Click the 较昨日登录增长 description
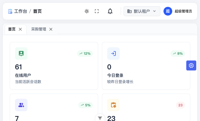Viewport: 200px width, 121px height. (120, 81)
